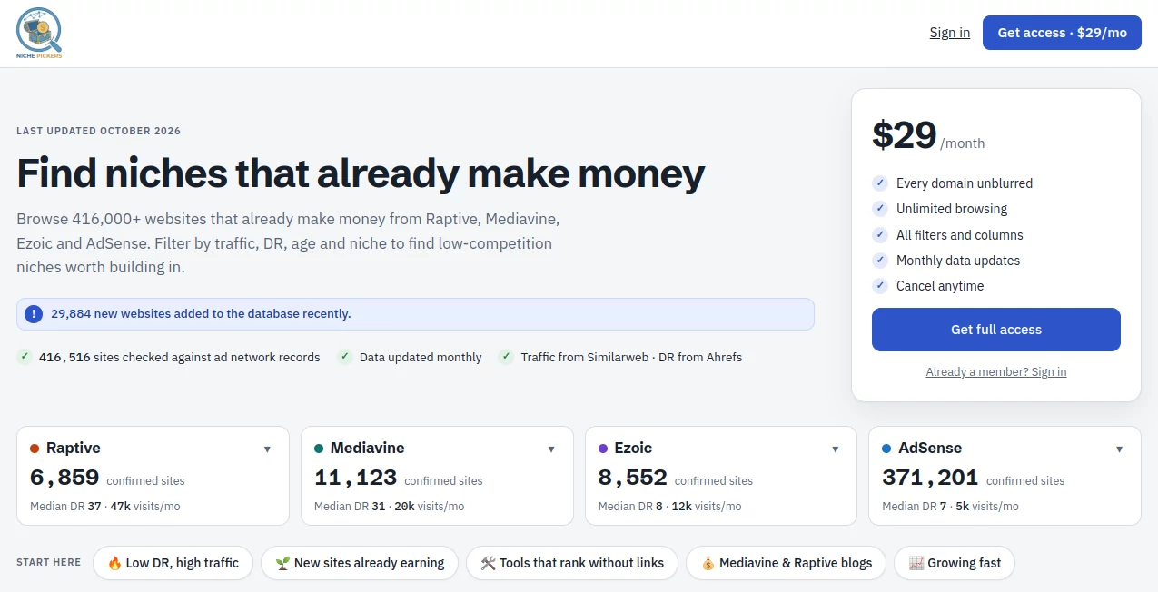Image resolution: width=1158 pixels, height=592 pixels.
Task: Click the chart icon on Growing fast chip
Action: point(916,563)
